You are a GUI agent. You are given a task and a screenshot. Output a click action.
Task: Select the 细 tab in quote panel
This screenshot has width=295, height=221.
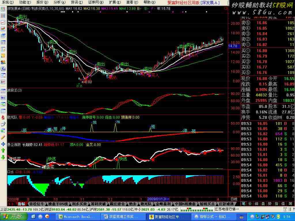click(x=257, y=204)
